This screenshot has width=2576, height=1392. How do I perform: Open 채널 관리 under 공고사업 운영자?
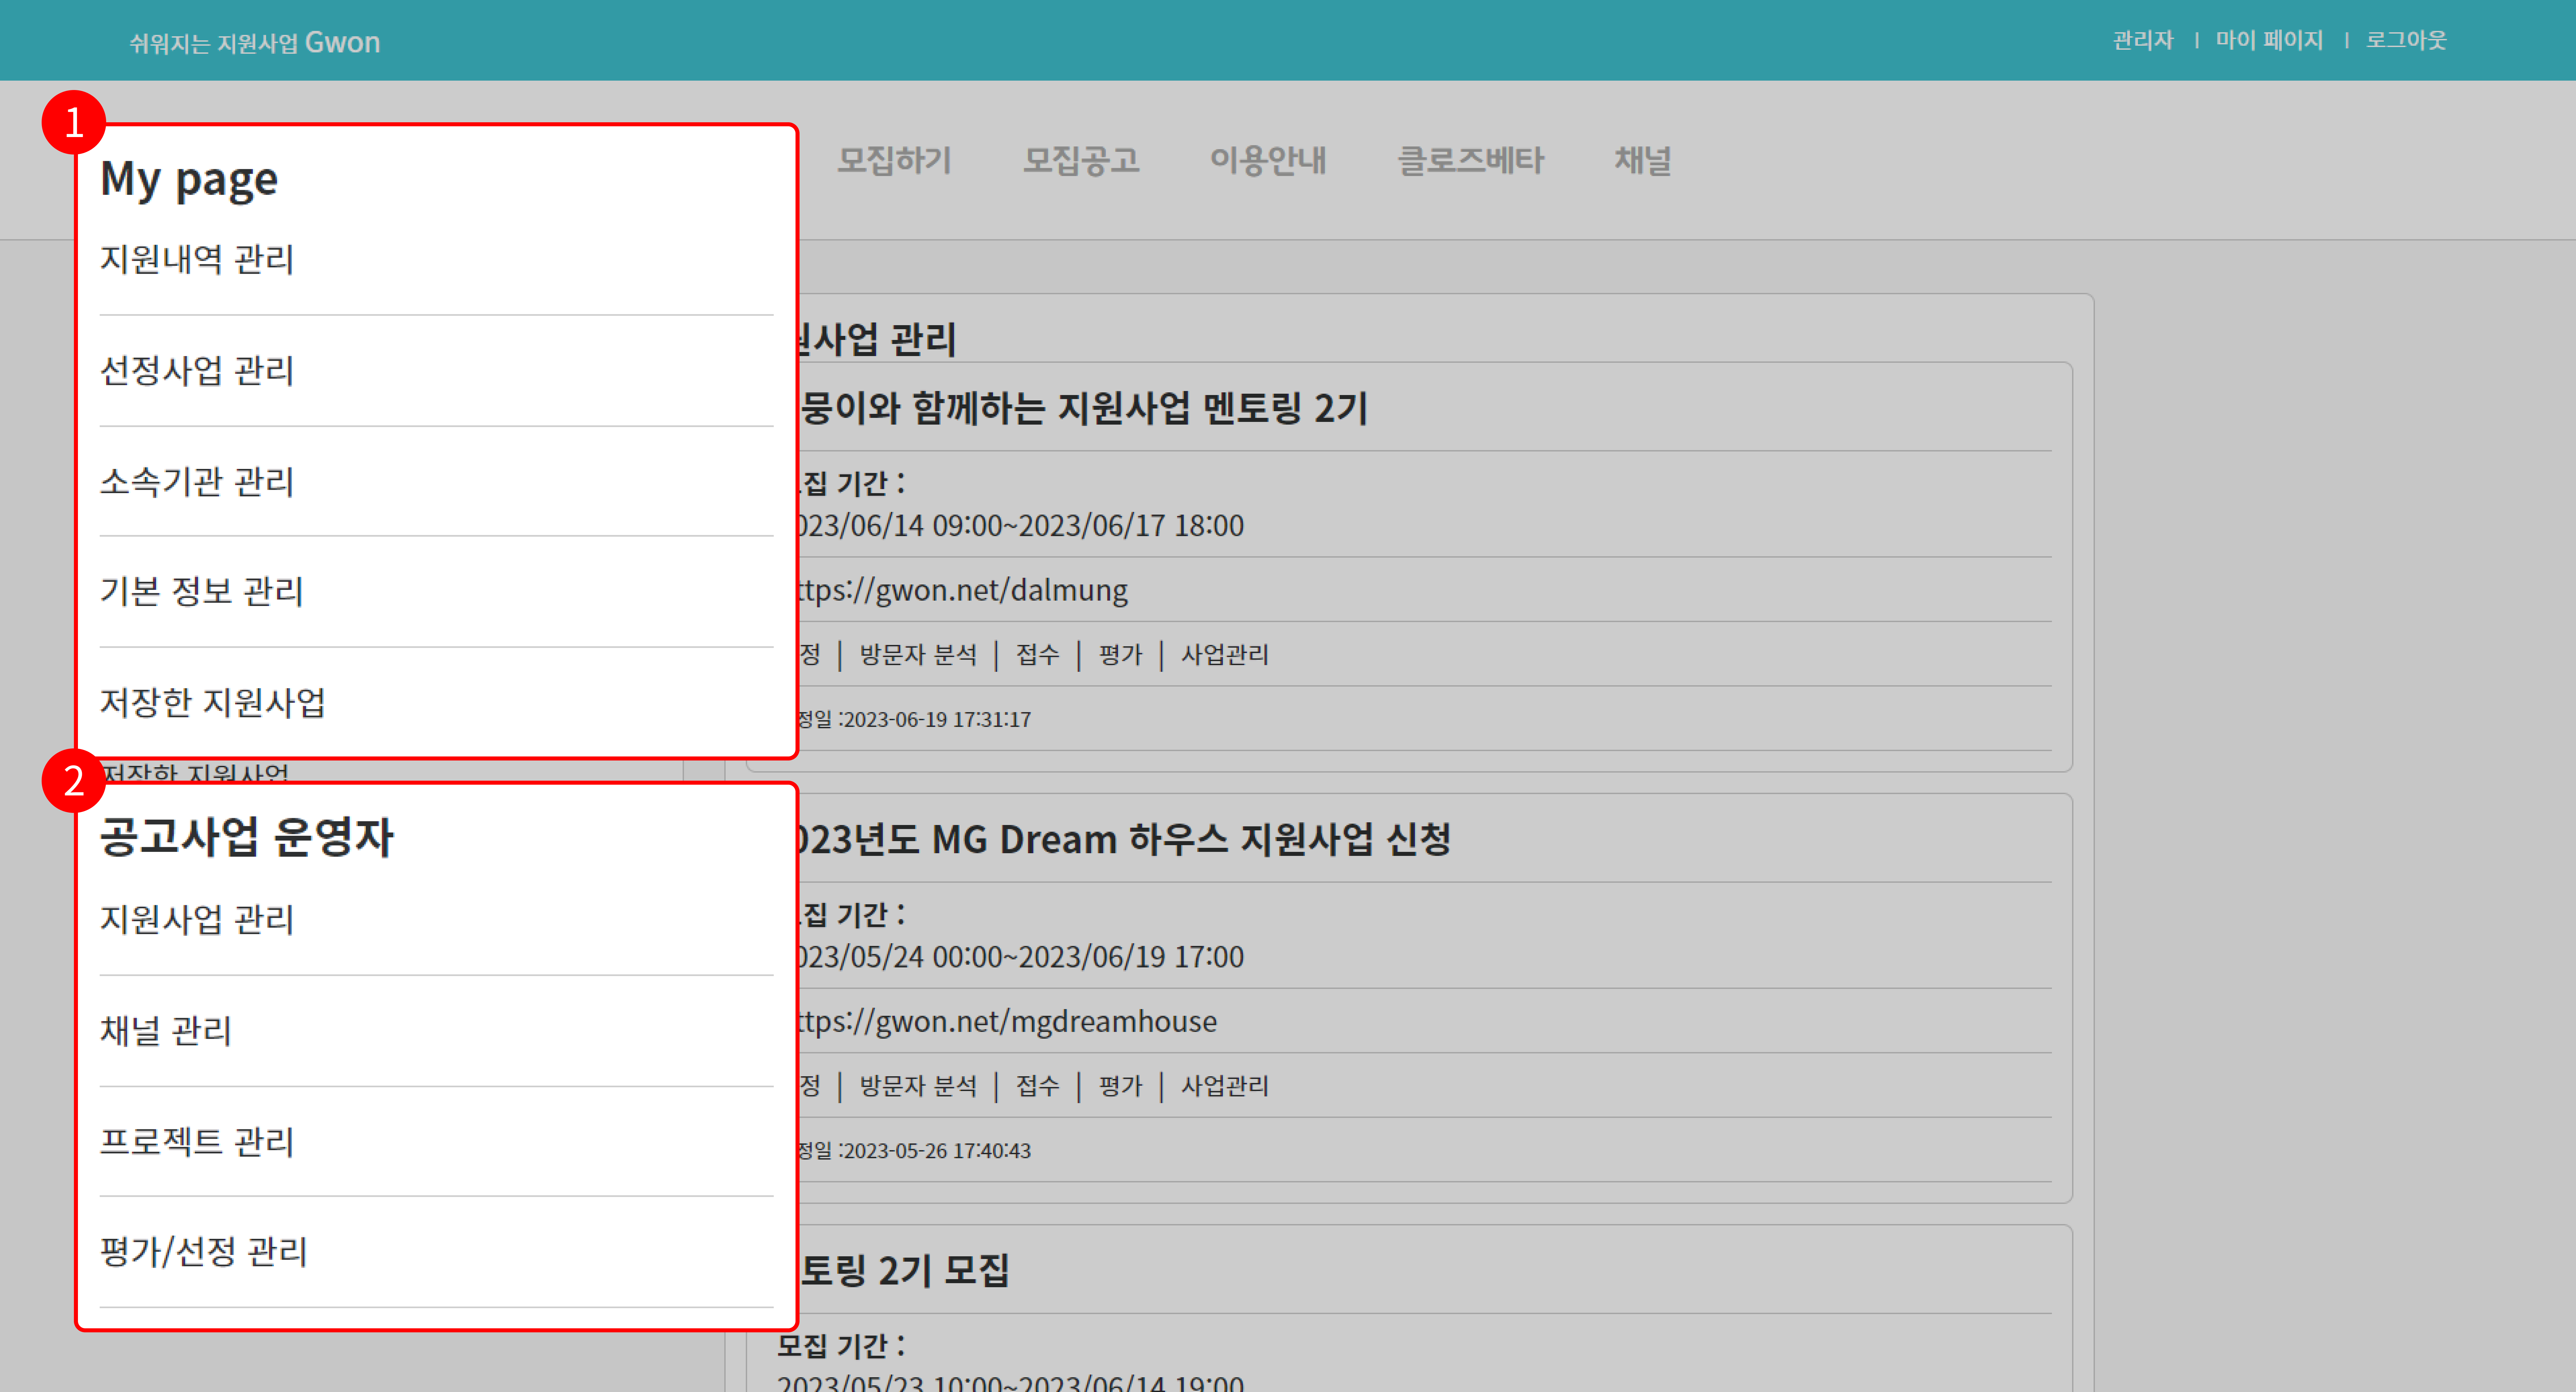166,1030
